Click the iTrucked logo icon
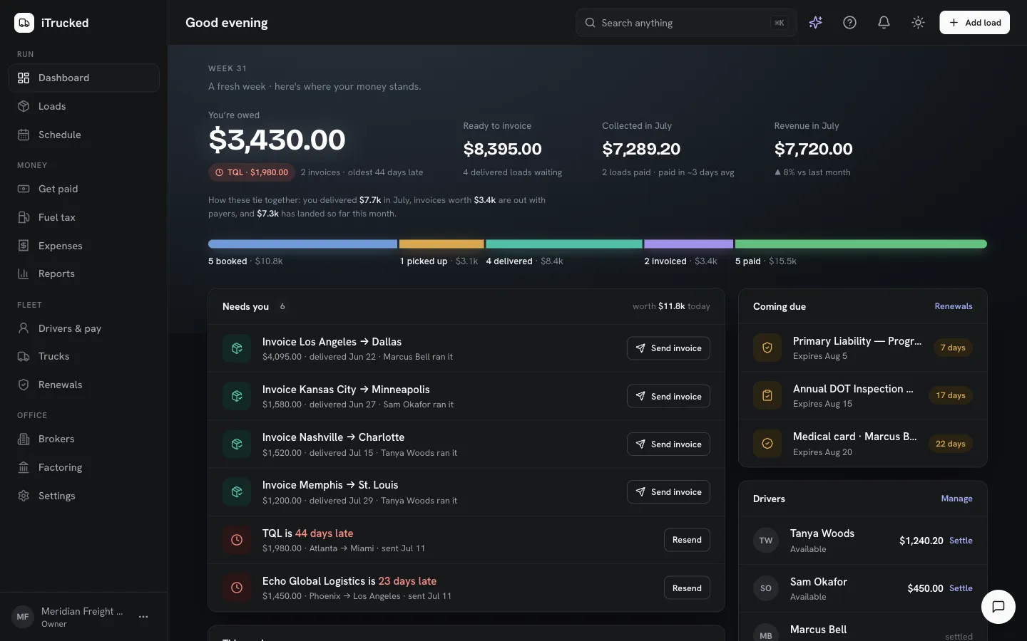 [x=24, y=23]
